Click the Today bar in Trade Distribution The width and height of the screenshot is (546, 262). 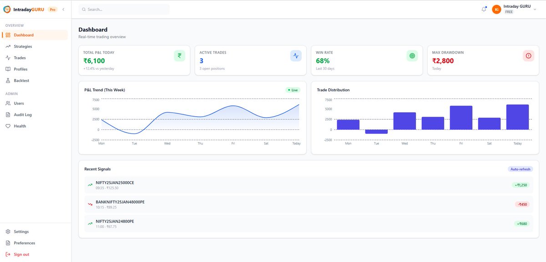click(x=517, y=117)
